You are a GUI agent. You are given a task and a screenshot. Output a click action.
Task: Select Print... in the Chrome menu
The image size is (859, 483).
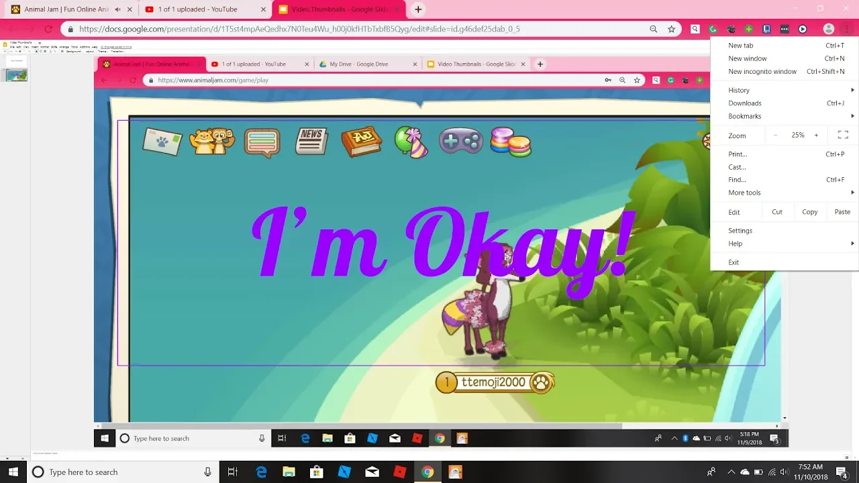785,154
